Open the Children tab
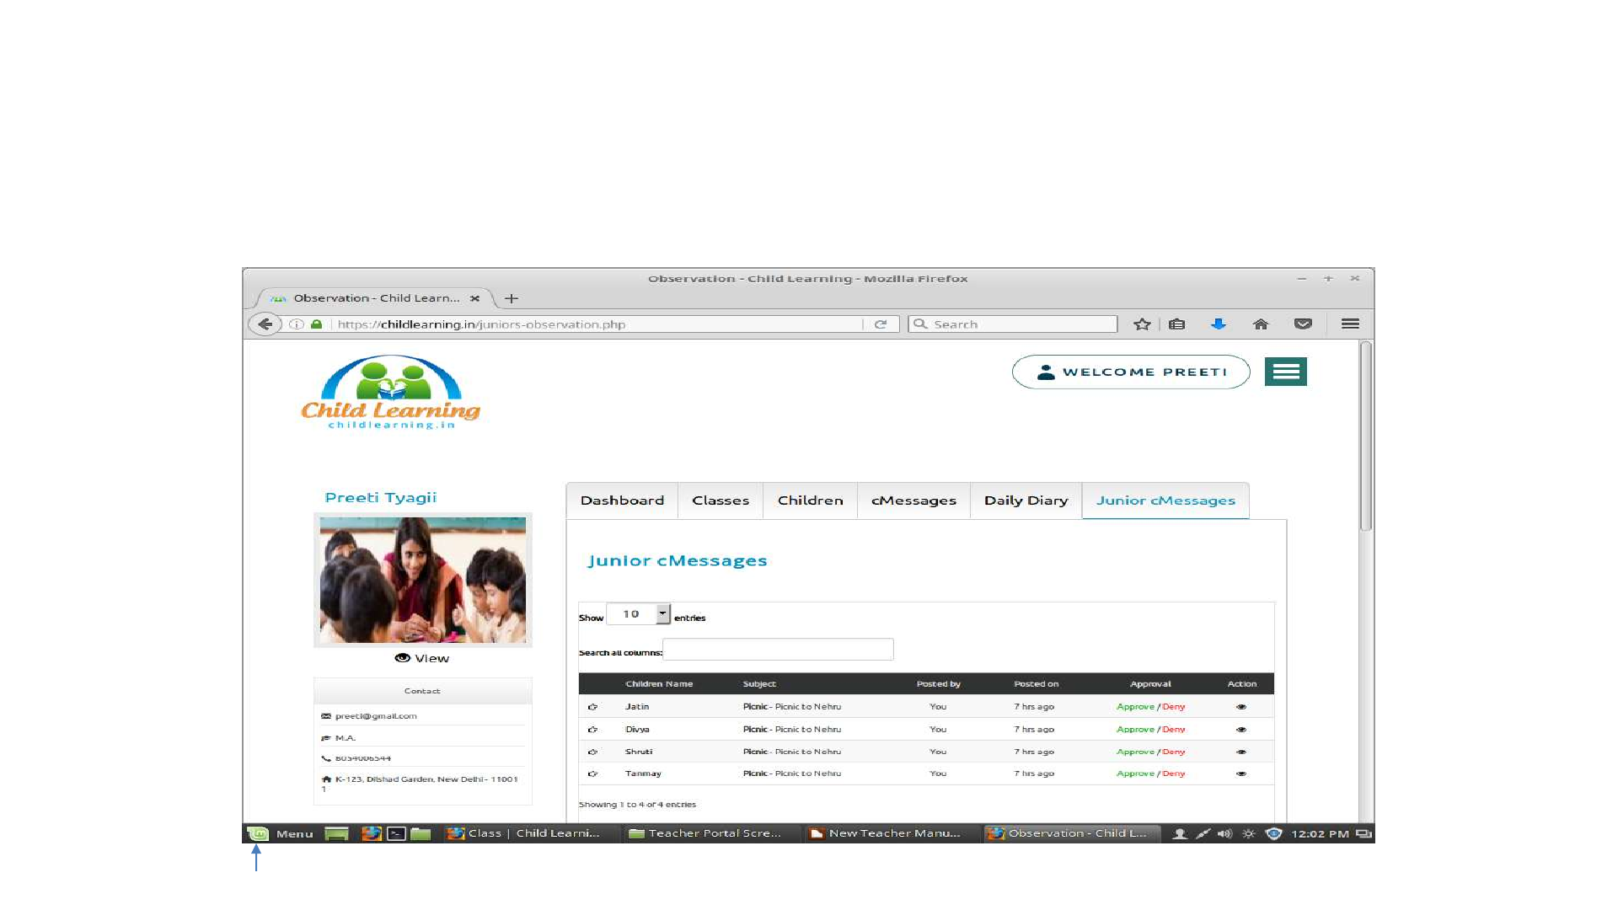Screen dimensions: 1618x910 (810, 500)
